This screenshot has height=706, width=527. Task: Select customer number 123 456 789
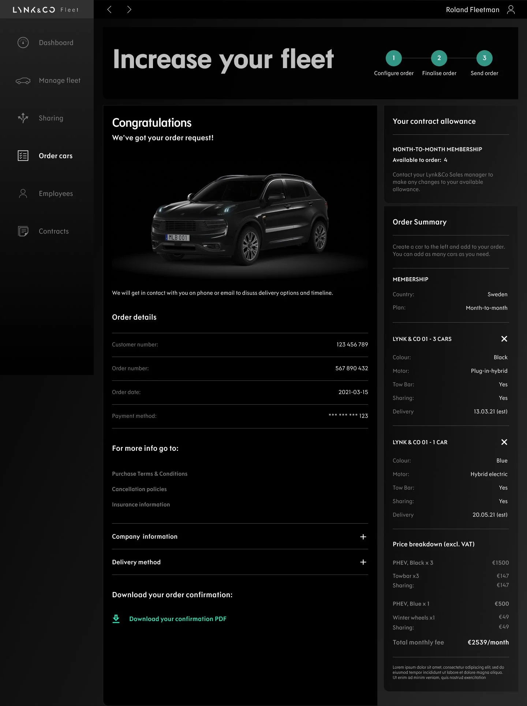click(352, 345)
